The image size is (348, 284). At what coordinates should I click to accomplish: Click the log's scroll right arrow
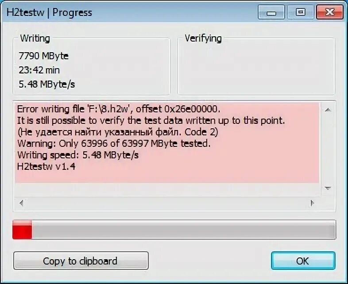tap(312, 203)
